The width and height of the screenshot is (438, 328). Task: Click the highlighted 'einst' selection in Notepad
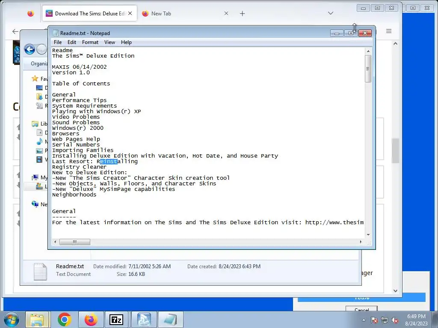pyautogui.click(x=109, y=161)
